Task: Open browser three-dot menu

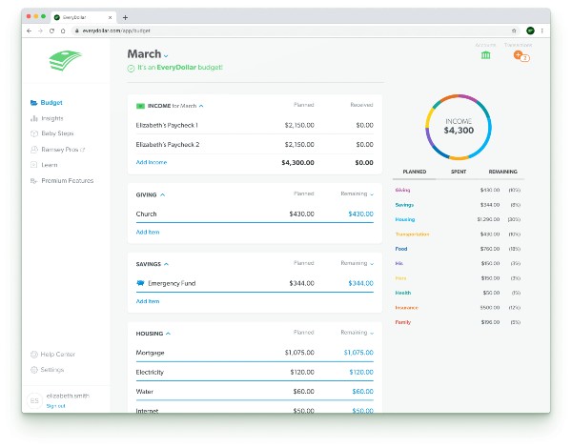Action: [x=542, y=31]
